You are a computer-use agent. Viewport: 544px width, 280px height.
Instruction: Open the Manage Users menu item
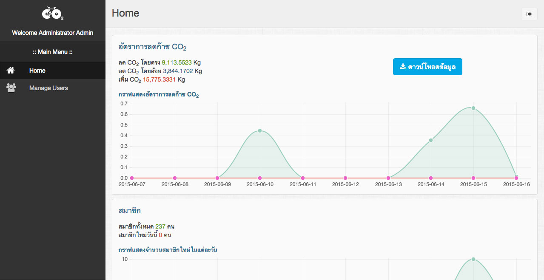click(48, 88)
